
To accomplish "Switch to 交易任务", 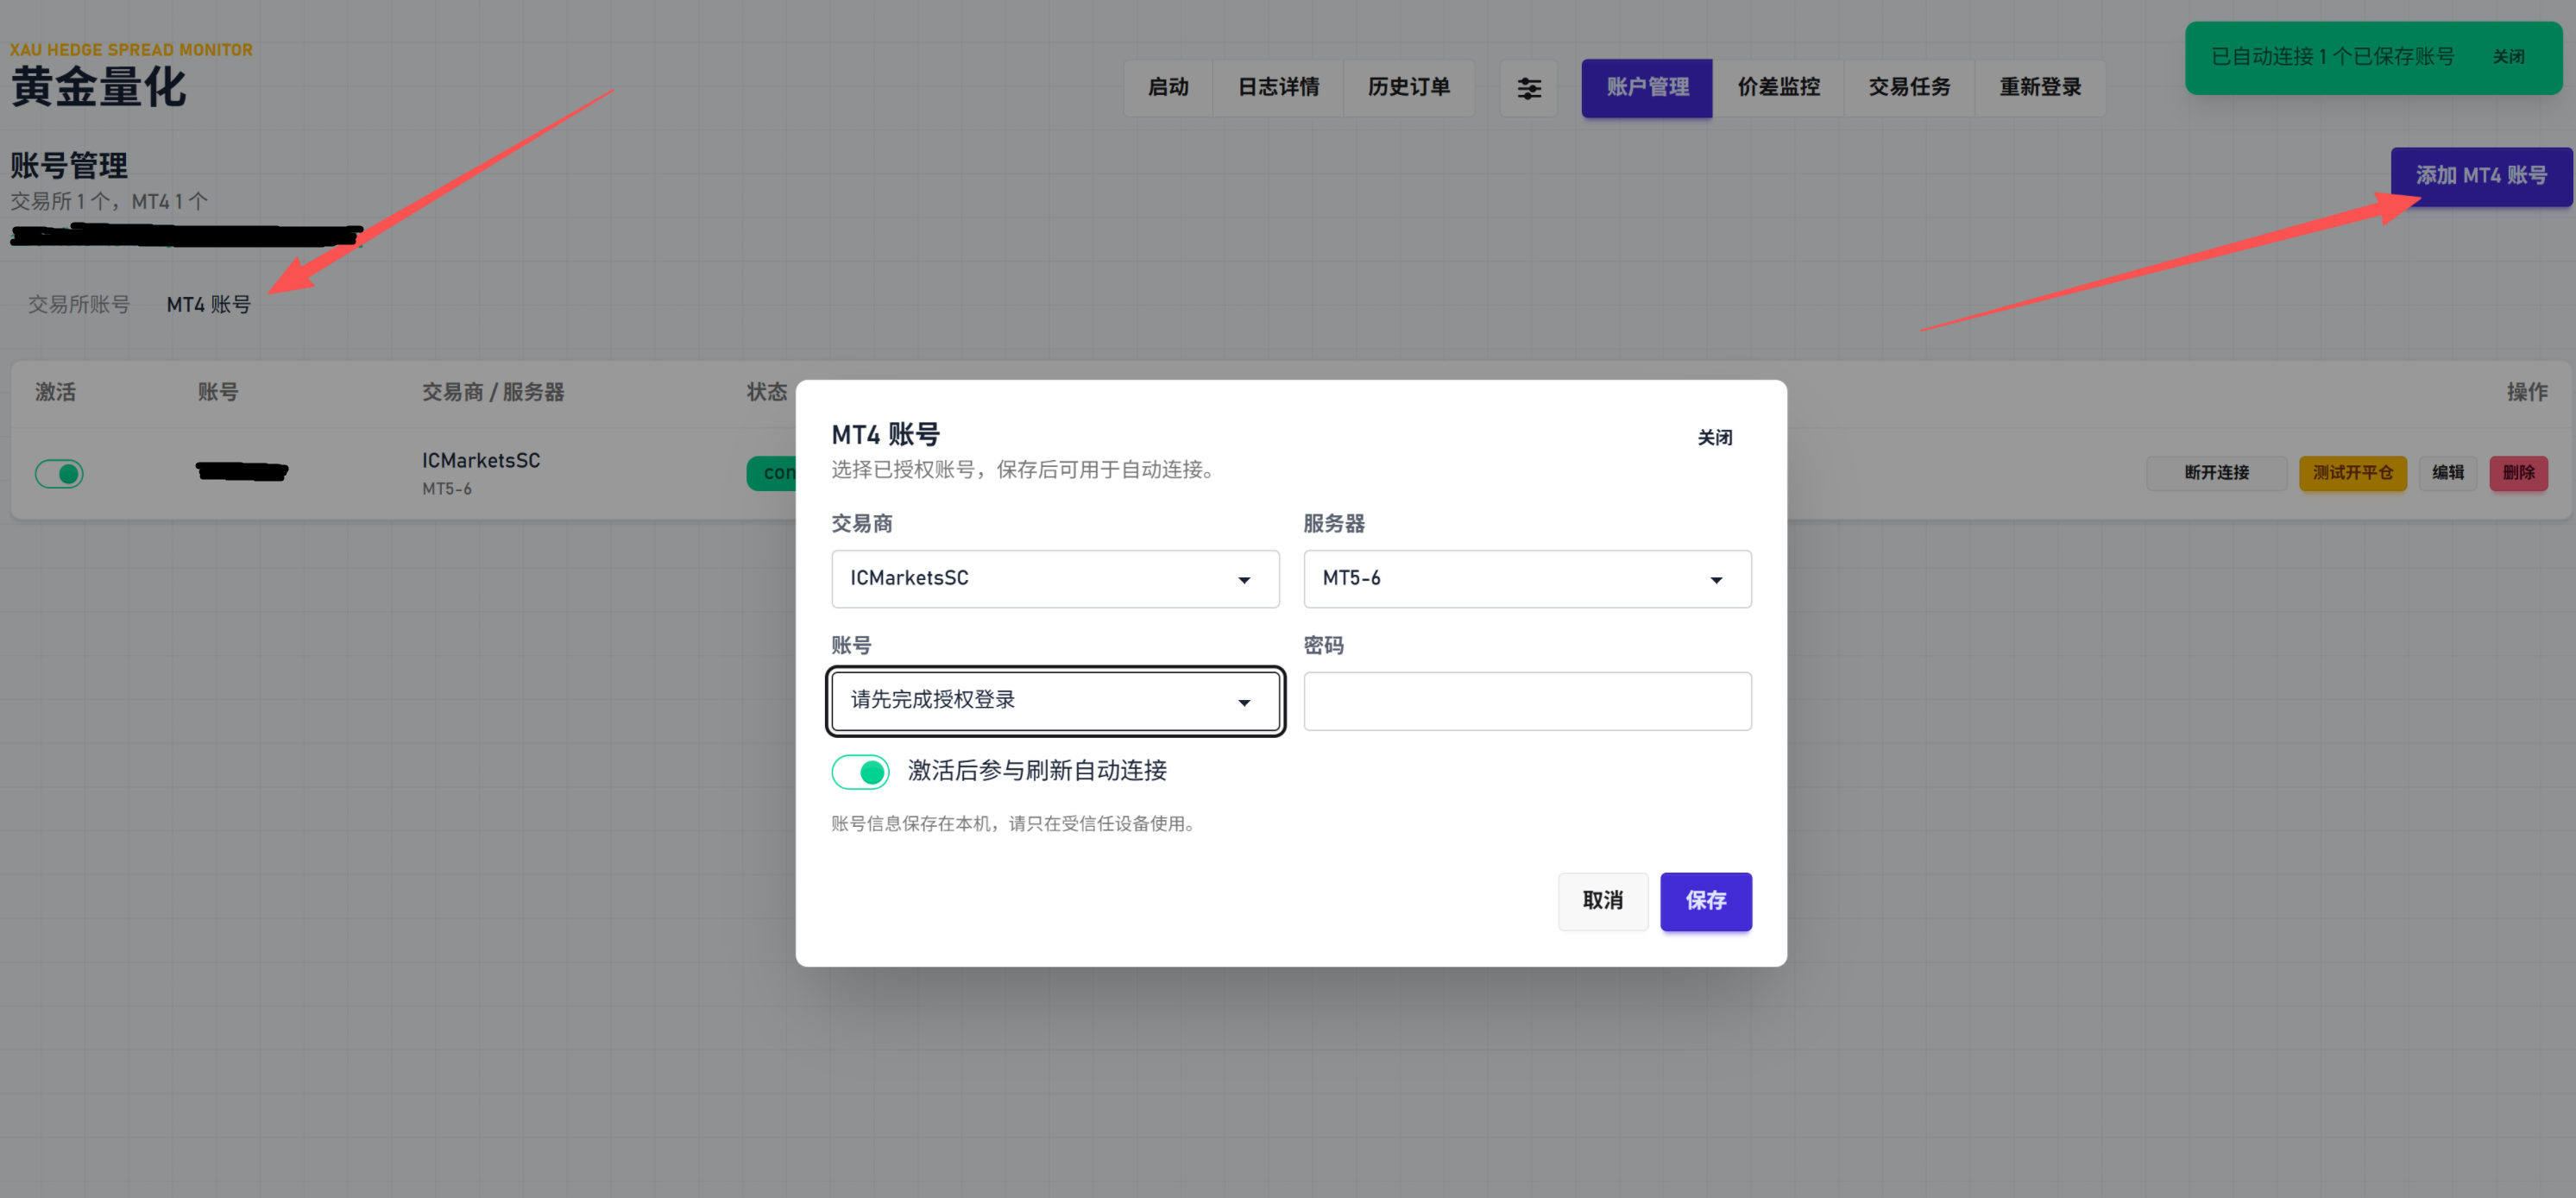I will point(1908,88).
